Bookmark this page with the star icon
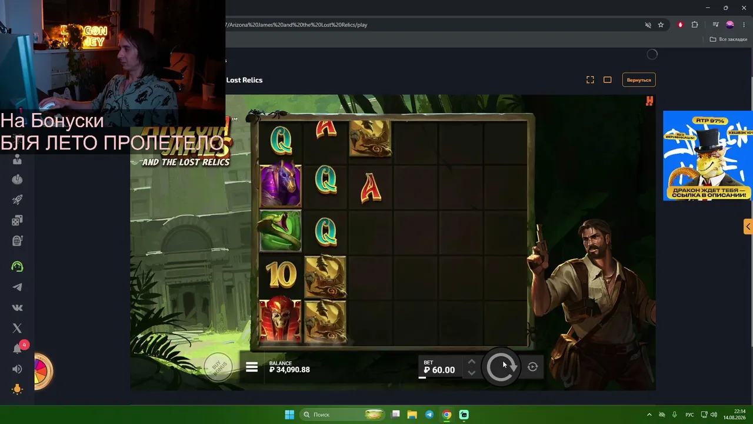The height and width of the screenshot is (424, 753). tap(661, 25)
